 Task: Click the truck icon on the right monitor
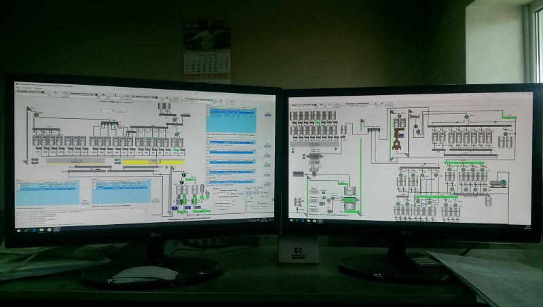(x=499, y=181)
